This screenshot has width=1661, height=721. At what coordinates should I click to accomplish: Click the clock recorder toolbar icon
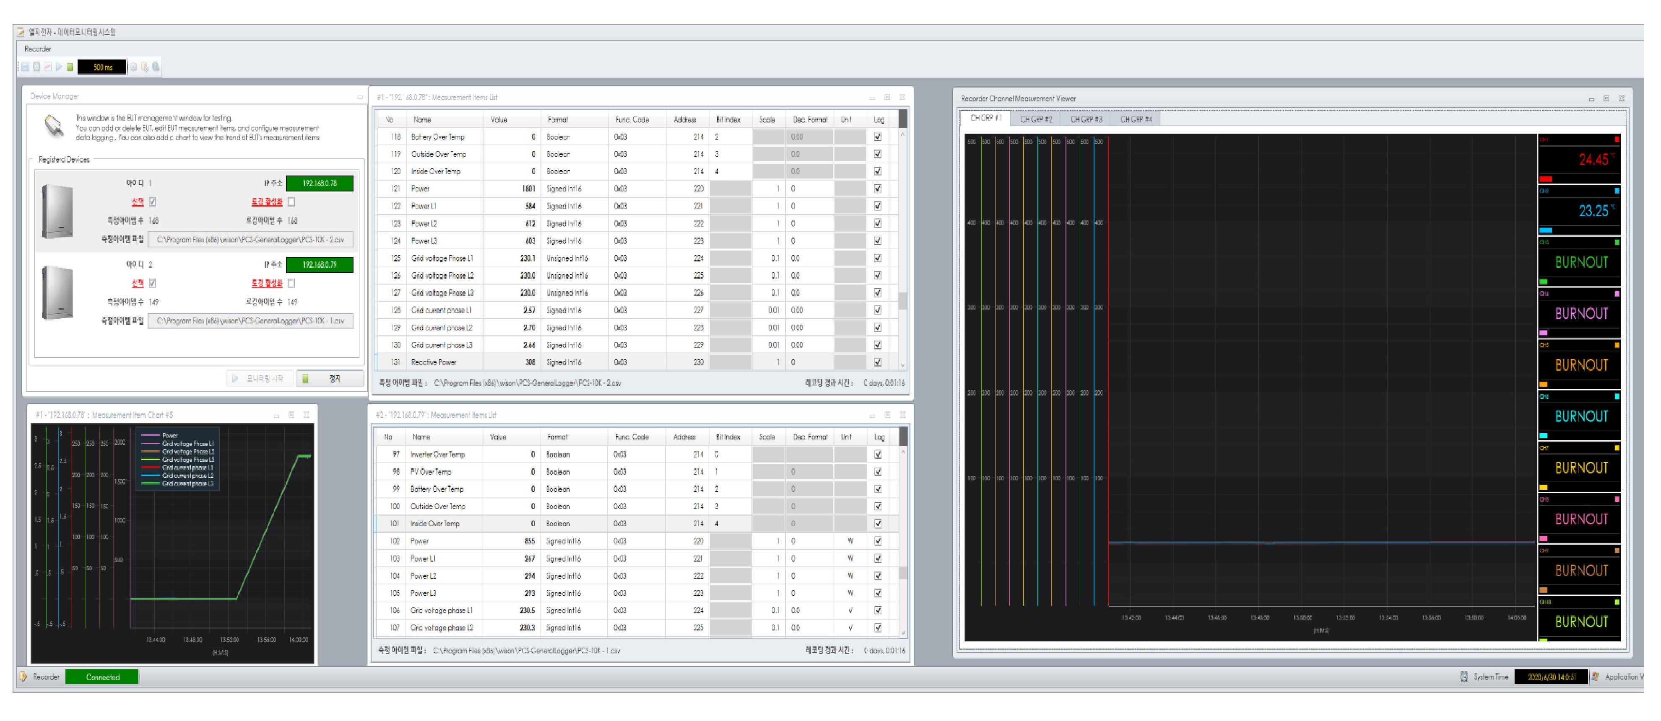click(x=37, y=67)
